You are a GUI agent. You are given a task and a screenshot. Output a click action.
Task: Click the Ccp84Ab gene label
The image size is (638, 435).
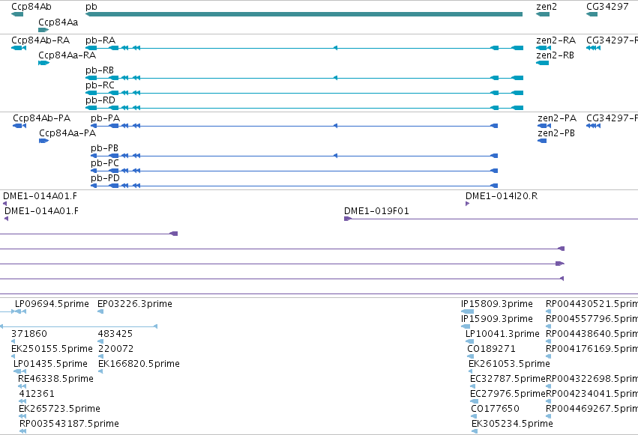31,7
